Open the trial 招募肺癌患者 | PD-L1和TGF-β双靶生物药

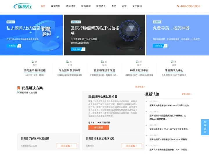coord(169,129)
